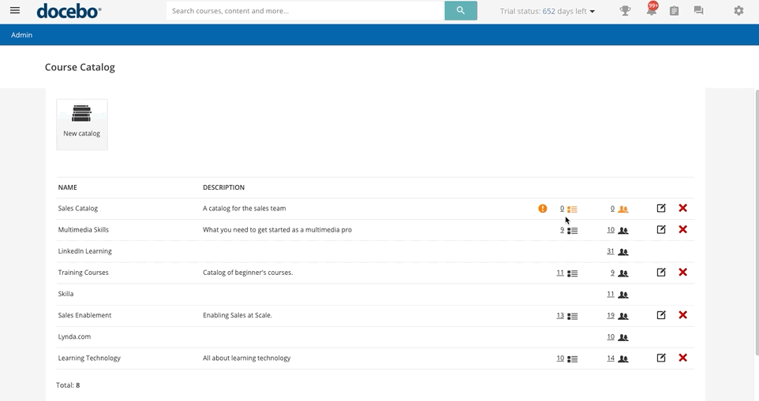Select the 'Skilla' name text
759x401 pixels.
(65, 294)
